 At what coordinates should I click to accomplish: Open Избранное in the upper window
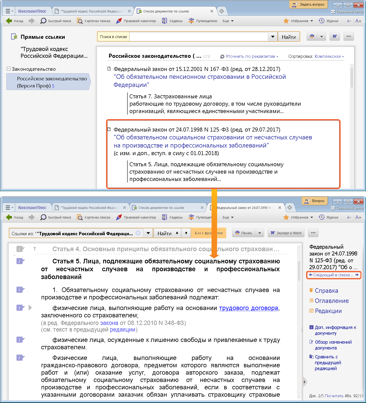298,21
